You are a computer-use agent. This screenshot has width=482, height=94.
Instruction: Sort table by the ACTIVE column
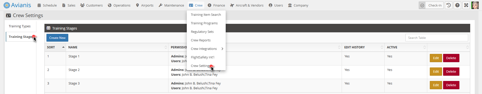[406, 47]
